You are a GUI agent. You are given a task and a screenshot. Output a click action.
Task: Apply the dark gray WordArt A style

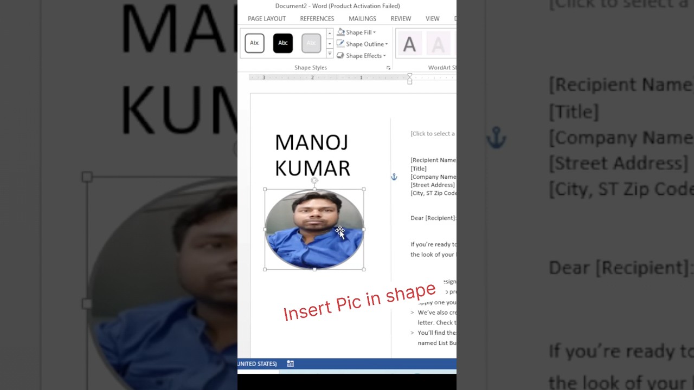[x=409, y=44]
